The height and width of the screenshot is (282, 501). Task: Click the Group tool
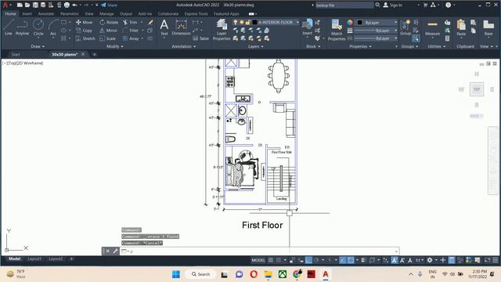pyautogui.click(x=405, y=27)
